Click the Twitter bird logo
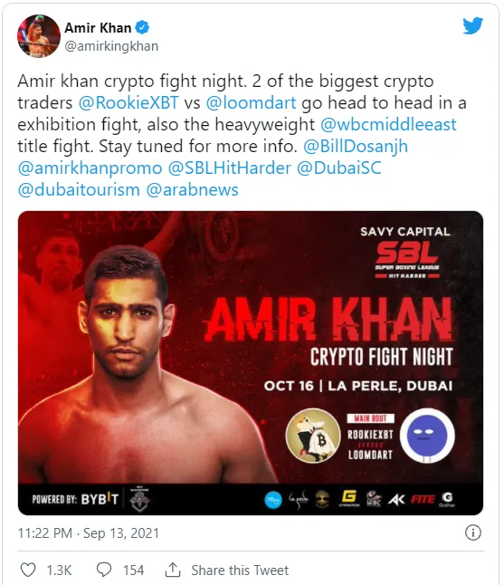The image size is (504, 585). click(x=472, y=26)
